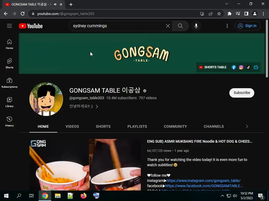Open the blue TV banner link icon
Screen dimensions: 269x201
256,67
